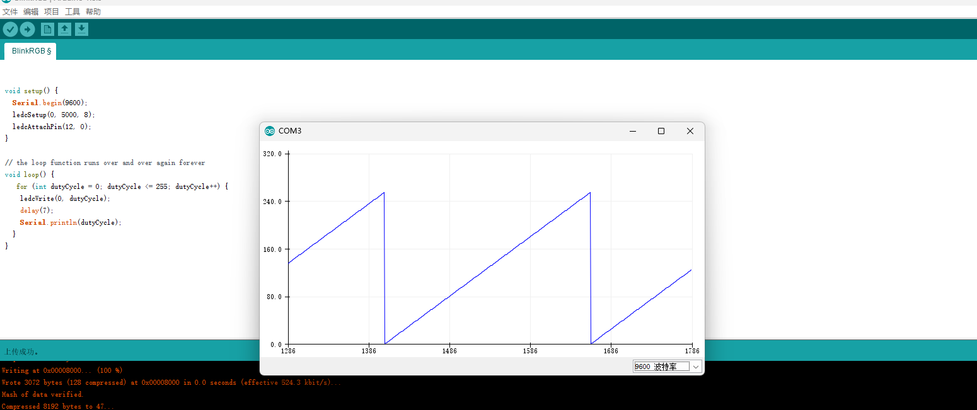Open the 工具 menu
This screenshot has height=410, width=977.
(72, 11)
